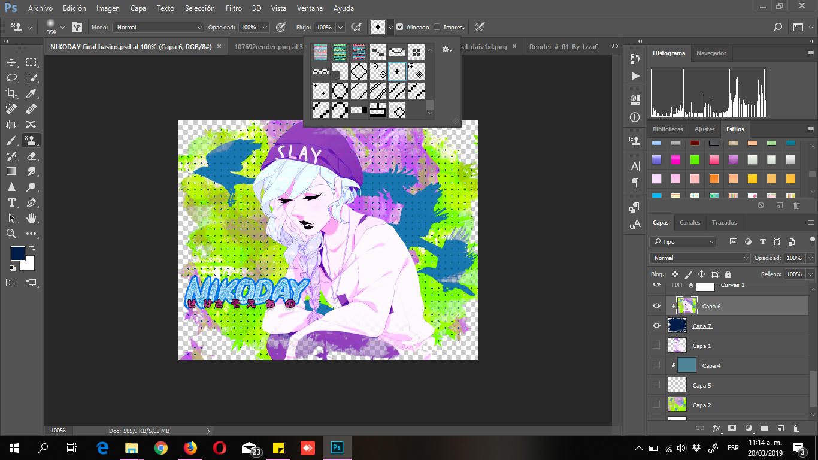Select the Pen tool
818x460 pixels.
[x=31, y=202]
